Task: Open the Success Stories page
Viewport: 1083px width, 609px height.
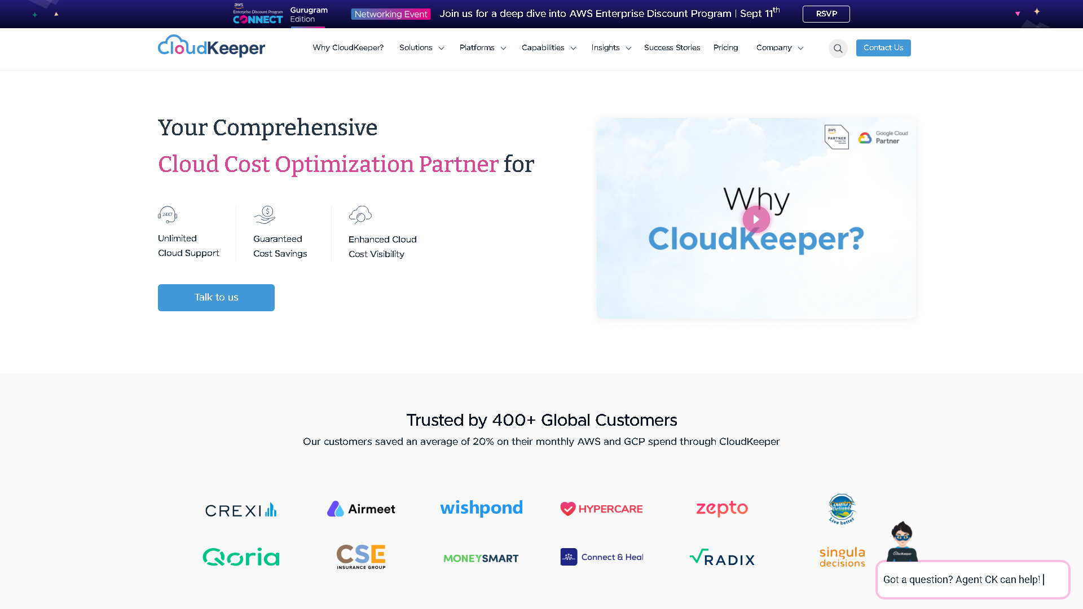Action: point(672,48)
